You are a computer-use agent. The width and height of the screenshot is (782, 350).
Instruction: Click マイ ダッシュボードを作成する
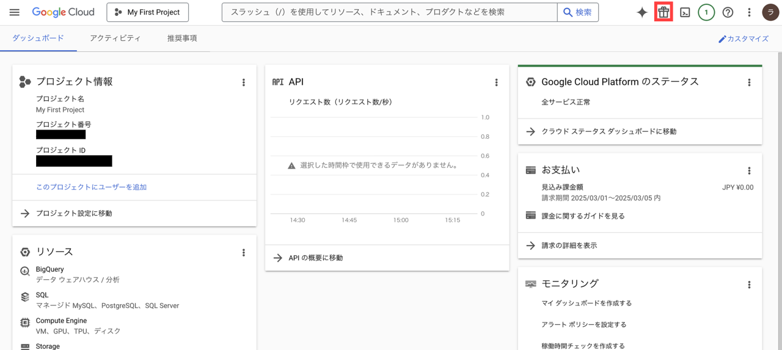click(x=586, y=303)
